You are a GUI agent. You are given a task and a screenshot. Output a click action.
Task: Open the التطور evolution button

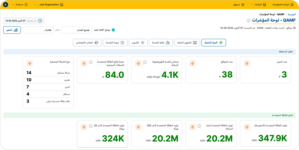12,30
